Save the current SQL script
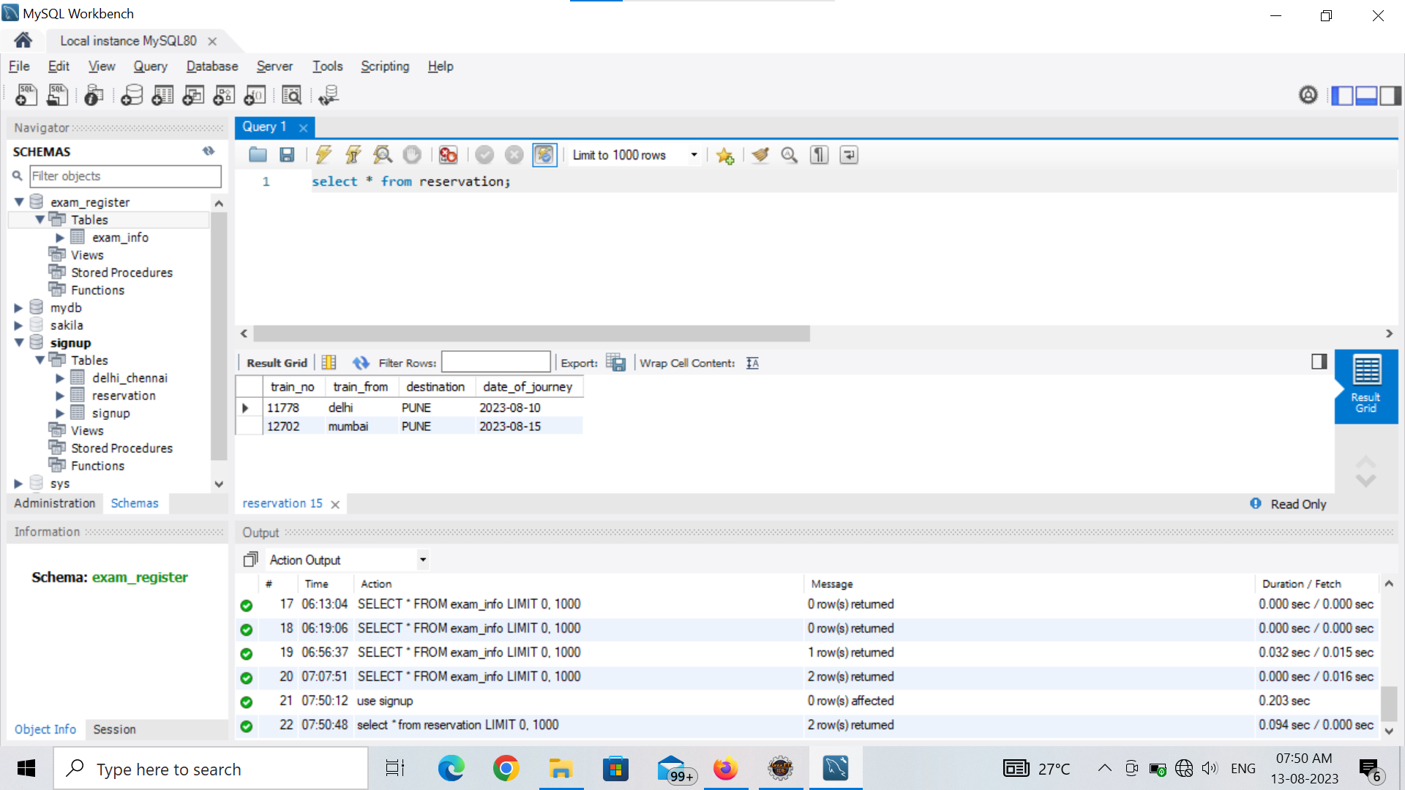Image resolution: width=1405 pixels, height=790 pixels. [x=287, y=154]
